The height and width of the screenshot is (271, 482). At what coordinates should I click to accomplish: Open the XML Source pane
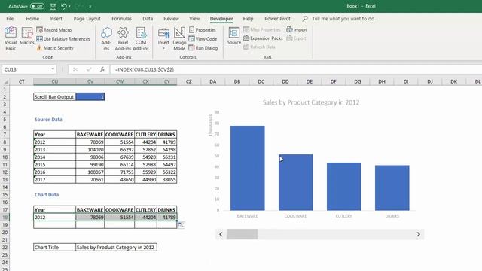coord(234,36)
